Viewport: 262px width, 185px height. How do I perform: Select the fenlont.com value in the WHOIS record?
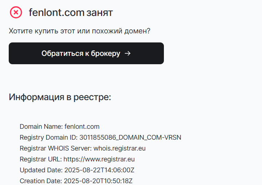[x=82, y=127]
